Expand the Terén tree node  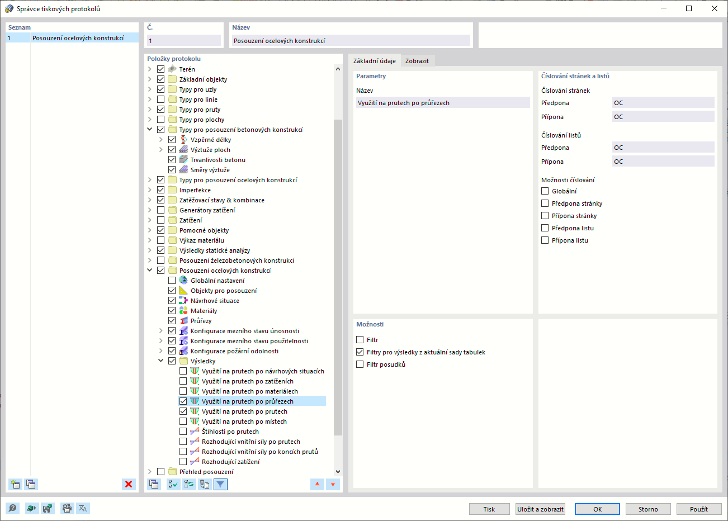(150, 69)
